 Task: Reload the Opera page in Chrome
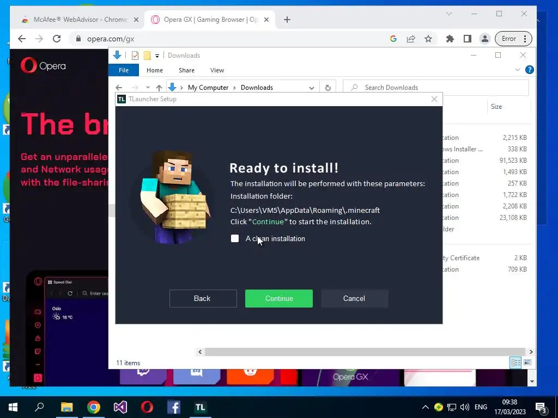[57, 39]
